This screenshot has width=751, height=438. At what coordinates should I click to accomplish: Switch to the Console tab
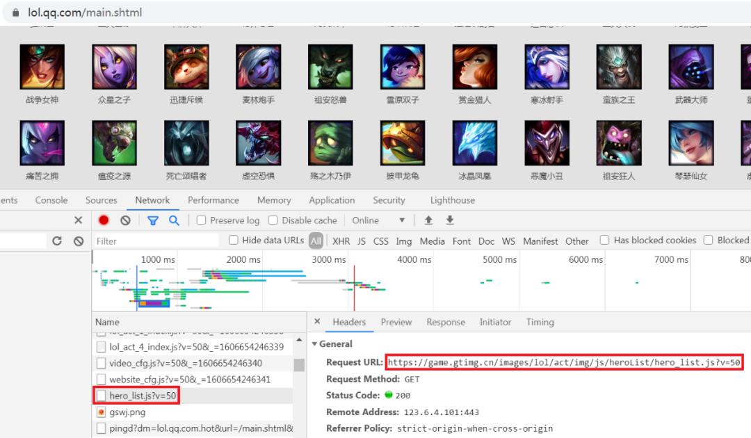click(x=51, y=200)
